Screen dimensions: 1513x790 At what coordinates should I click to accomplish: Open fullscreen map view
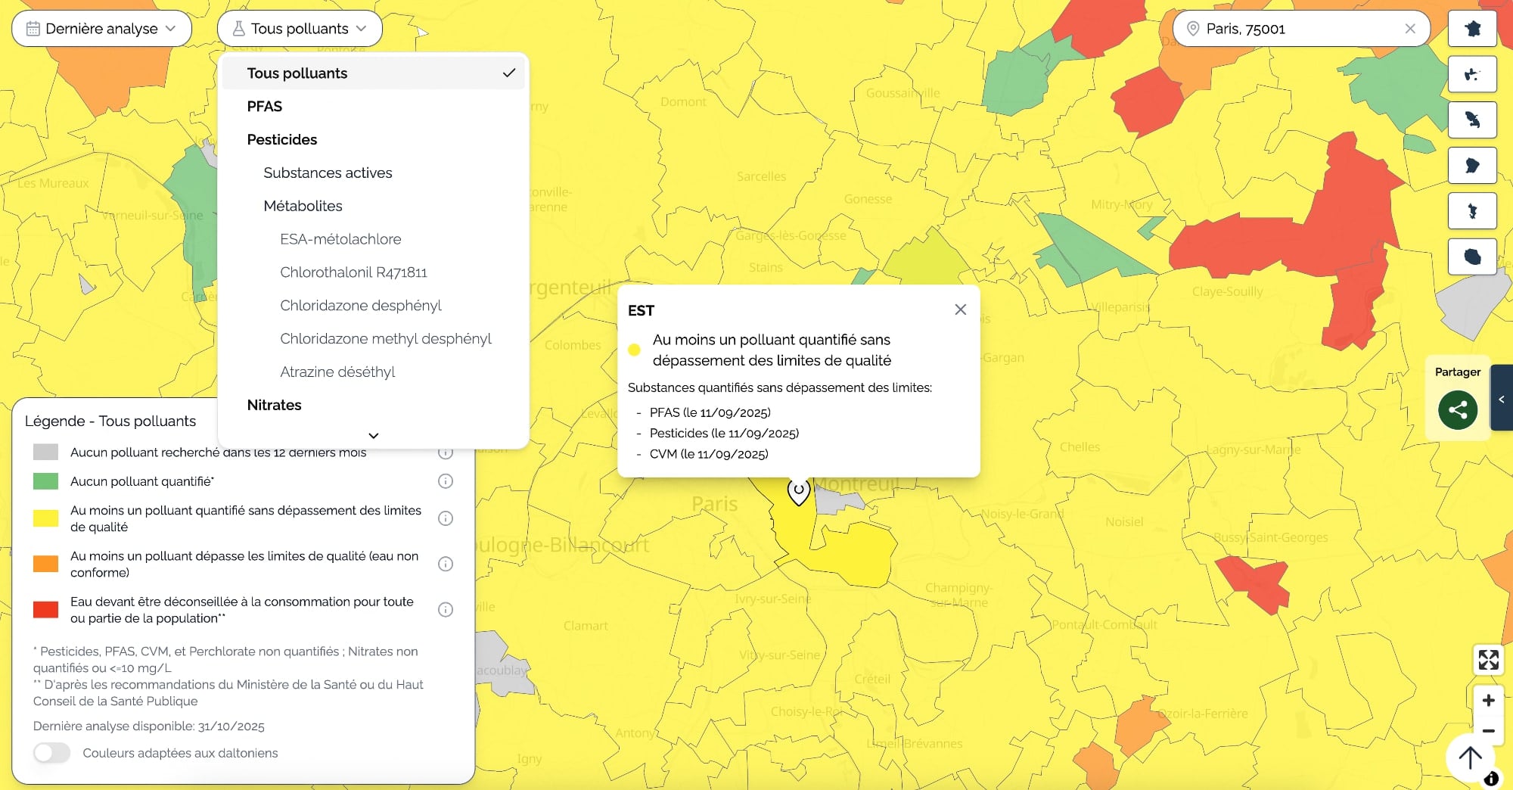click(1488, 661)
